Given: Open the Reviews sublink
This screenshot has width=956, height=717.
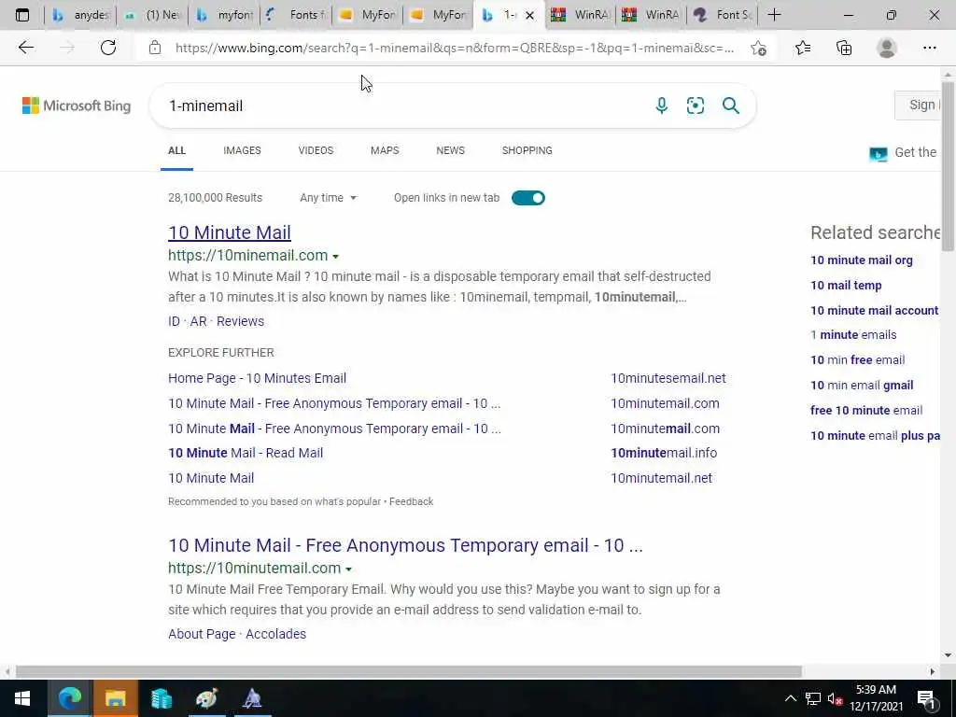Looking at the screenshot, I should click(240, 321).
